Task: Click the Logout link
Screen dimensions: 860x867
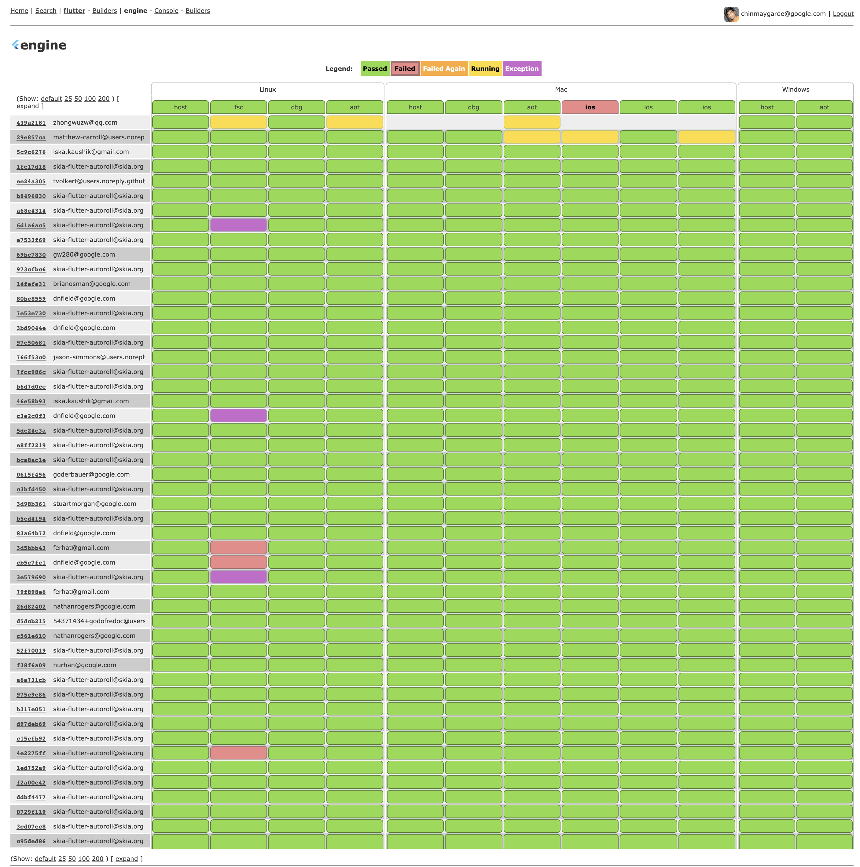Action: coord(843,13)
